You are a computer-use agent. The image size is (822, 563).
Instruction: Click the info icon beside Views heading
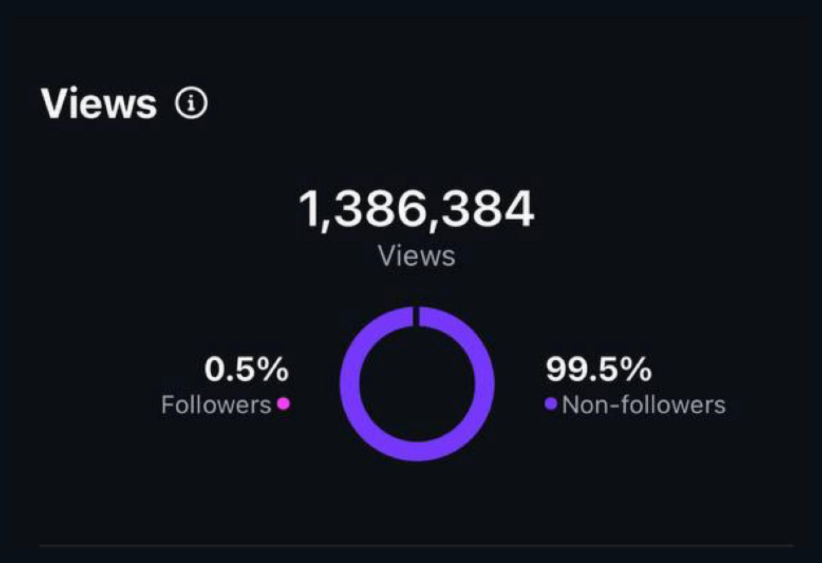click(191, 104)
